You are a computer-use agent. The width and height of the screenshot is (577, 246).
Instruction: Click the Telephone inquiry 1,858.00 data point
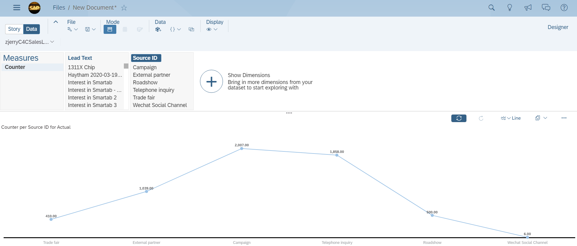(337, 155)
